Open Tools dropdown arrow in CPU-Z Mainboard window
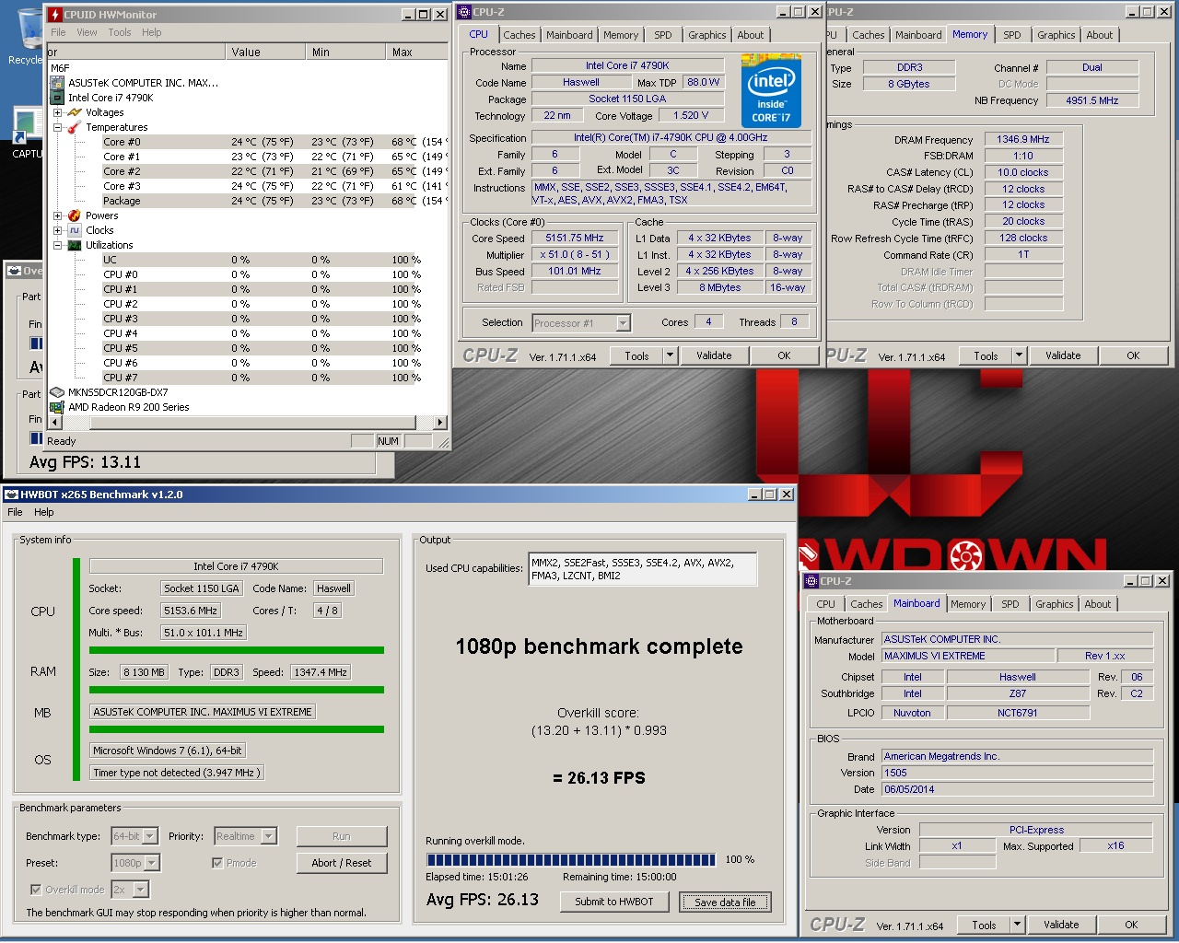Viewport: 1179px width, 943px height. coord(1018,925)
